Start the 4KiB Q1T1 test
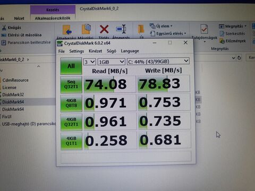Screen dimensions: 255x191 tap(71, 141)
